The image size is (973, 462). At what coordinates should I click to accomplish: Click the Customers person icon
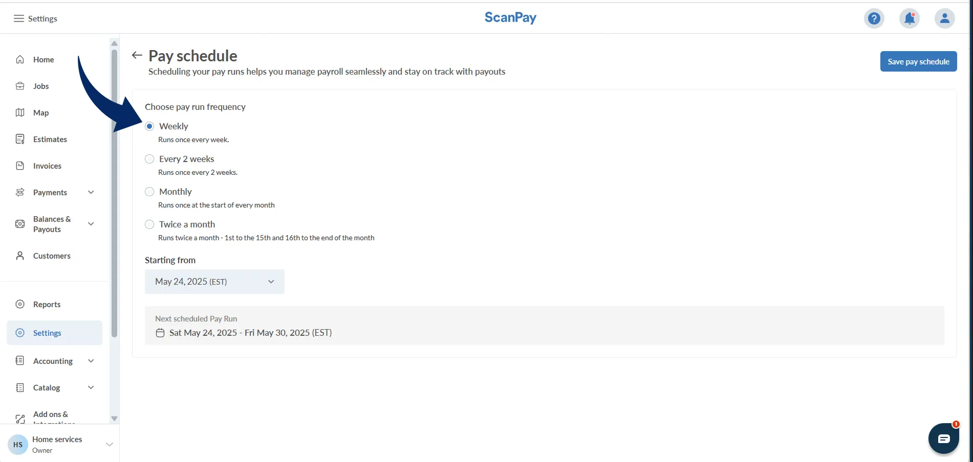click(20, 256)
